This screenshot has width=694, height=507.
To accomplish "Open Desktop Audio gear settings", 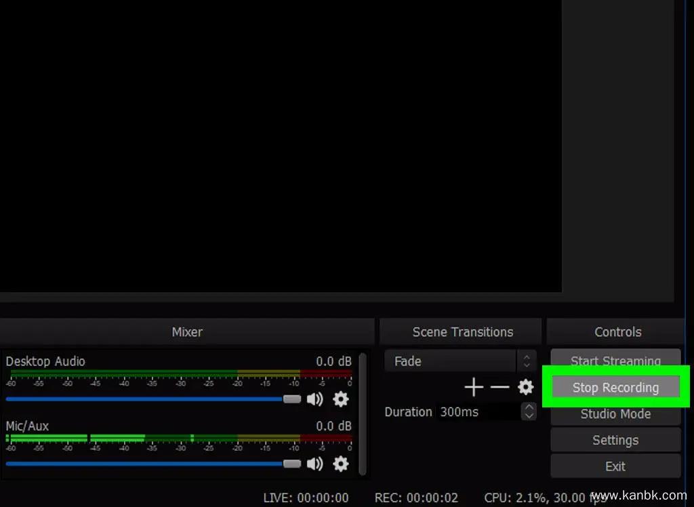I will [341, 399].
